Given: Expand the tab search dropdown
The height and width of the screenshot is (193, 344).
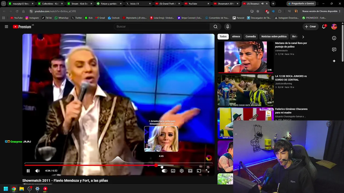Looking at the screenshot, I should click(x=3, y=4).
